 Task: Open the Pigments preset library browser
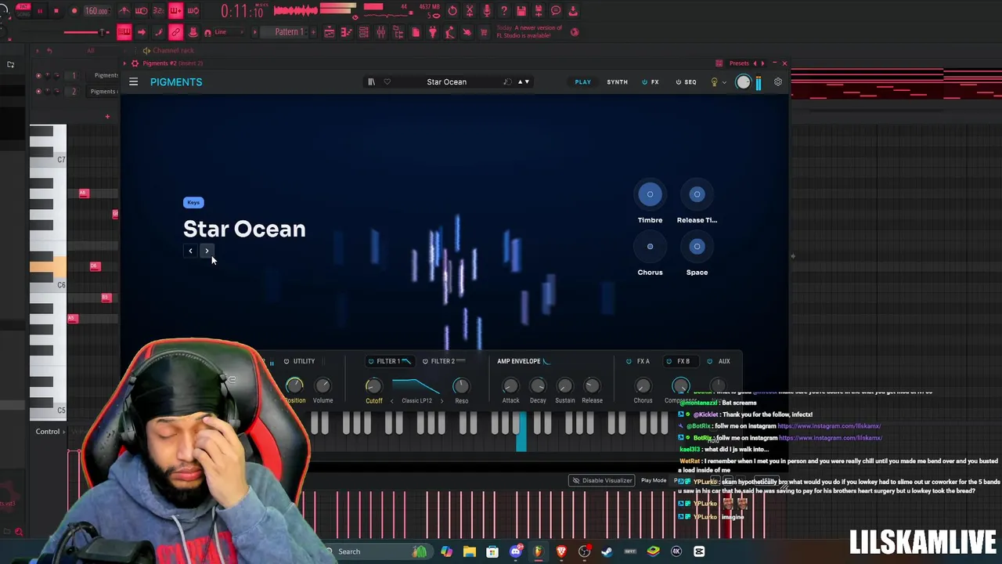point(371,82)
